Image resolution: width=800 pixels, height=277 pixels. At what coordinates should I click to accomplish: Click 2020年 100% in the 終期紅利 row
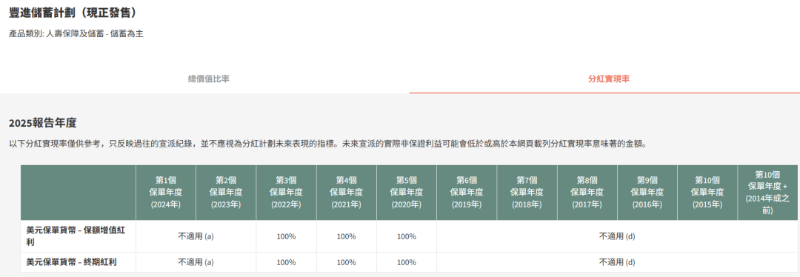click(407, 262)
